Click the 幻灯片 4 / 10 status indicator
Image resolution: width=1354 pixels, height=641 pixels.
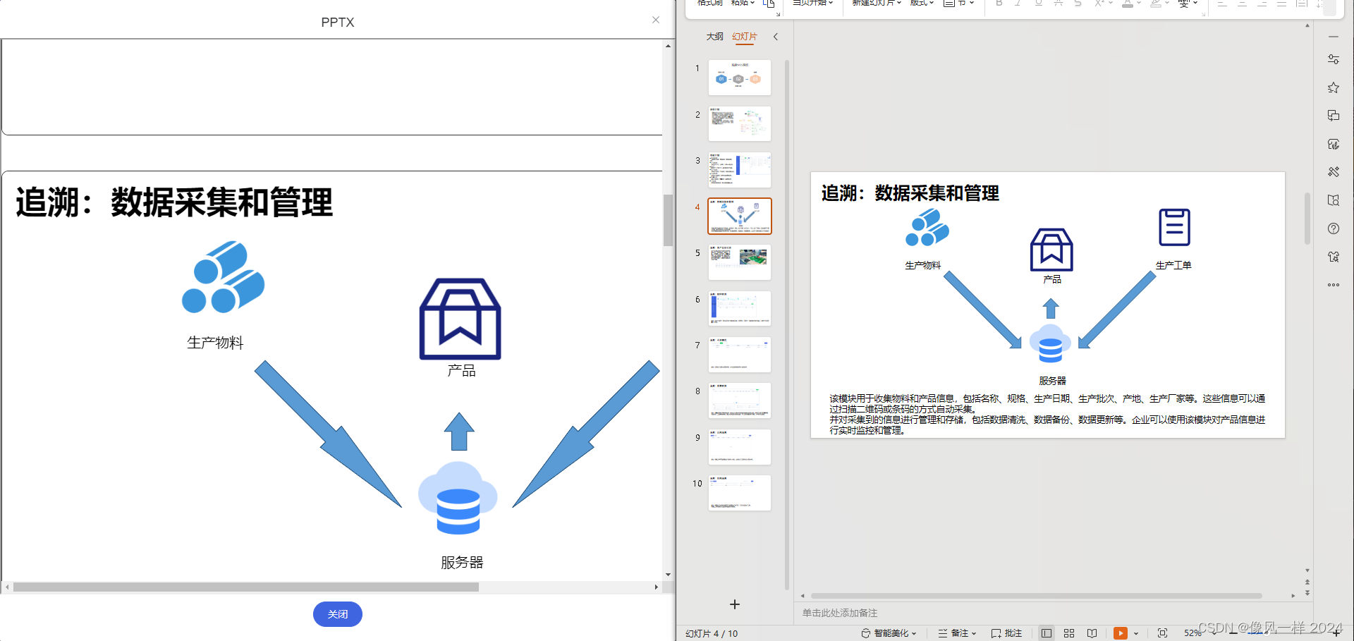[x=712, y=633]
